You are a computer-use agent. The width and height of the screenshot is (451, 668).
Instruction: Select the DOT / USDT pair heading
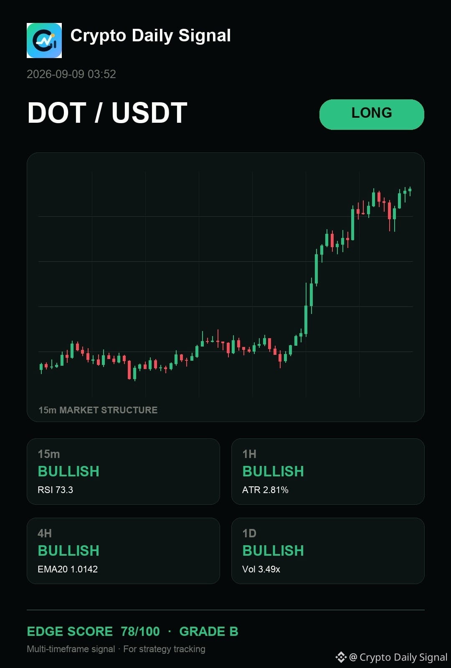[x=107, y=113]
